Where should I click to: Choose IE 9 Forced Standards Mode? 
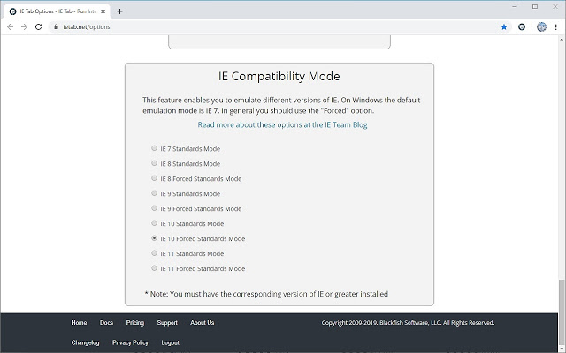pos(154,208)
